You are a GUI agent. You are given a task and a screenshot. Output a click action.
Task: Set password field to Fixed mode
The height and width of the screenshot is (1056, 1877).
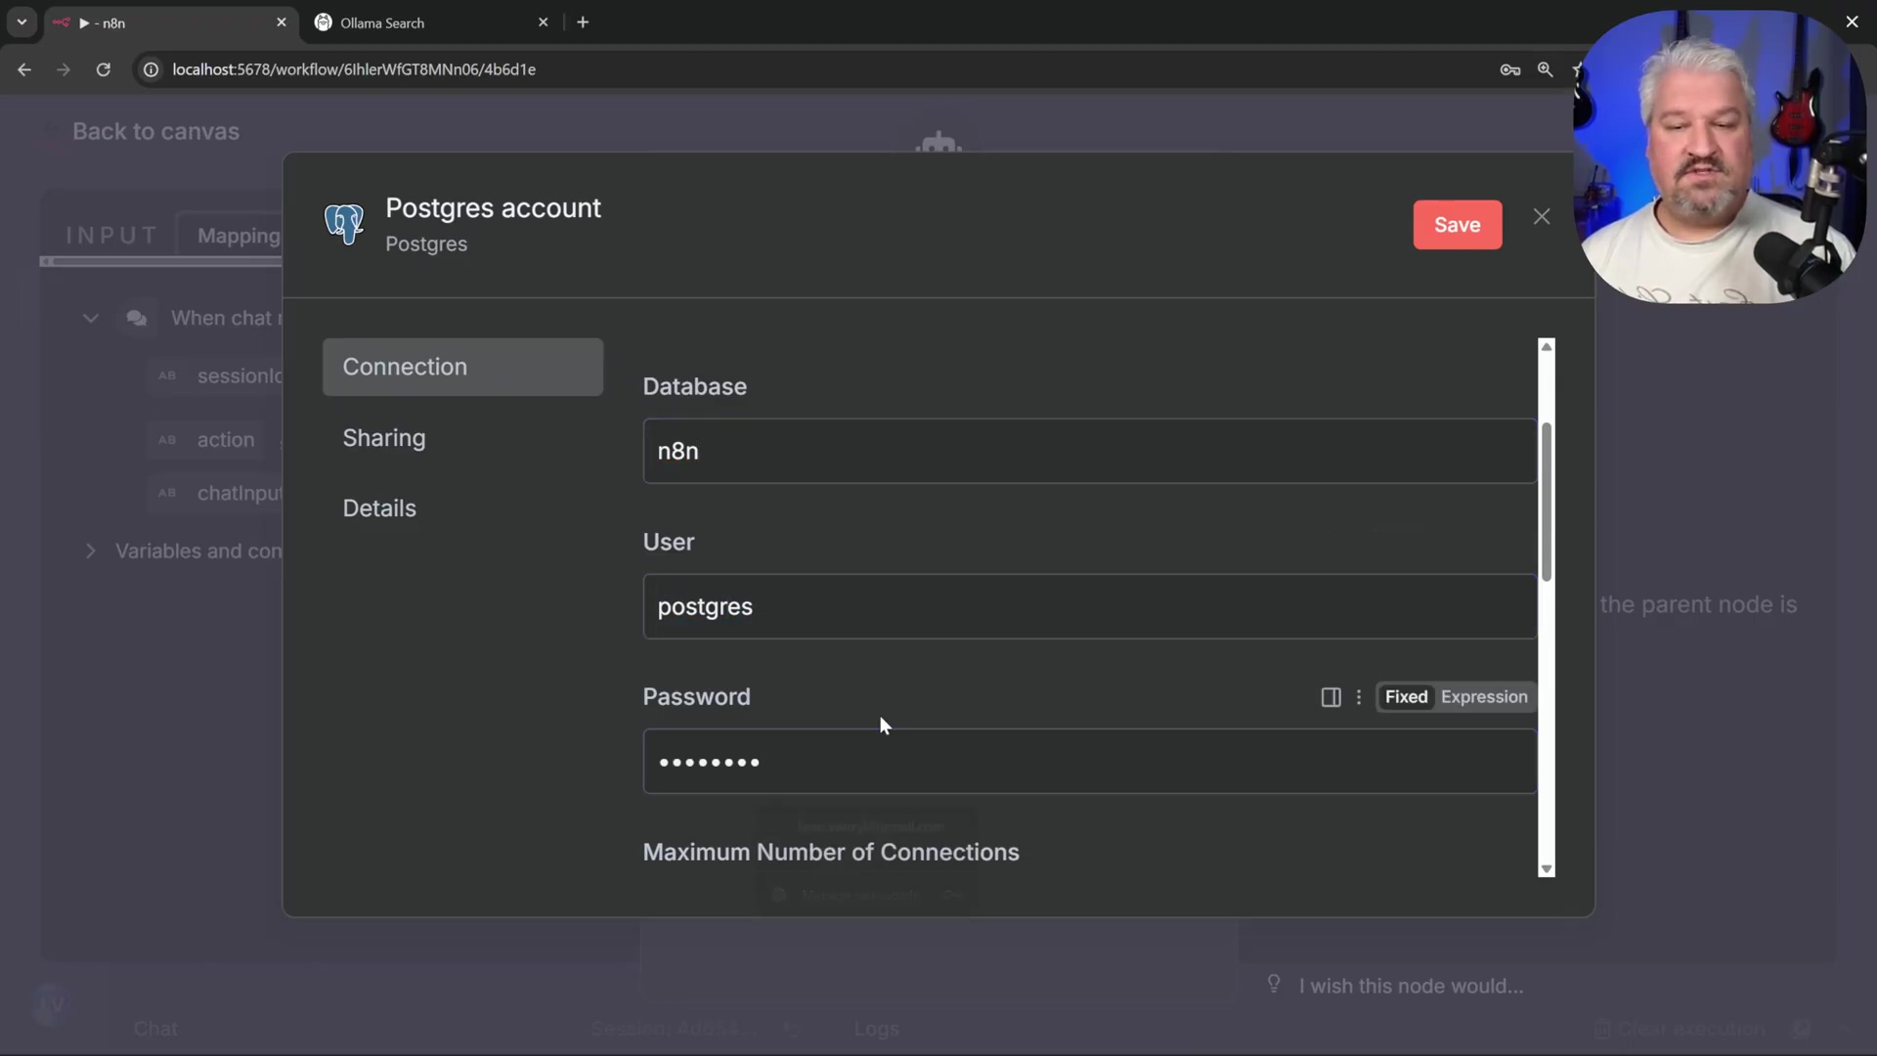1406,697
